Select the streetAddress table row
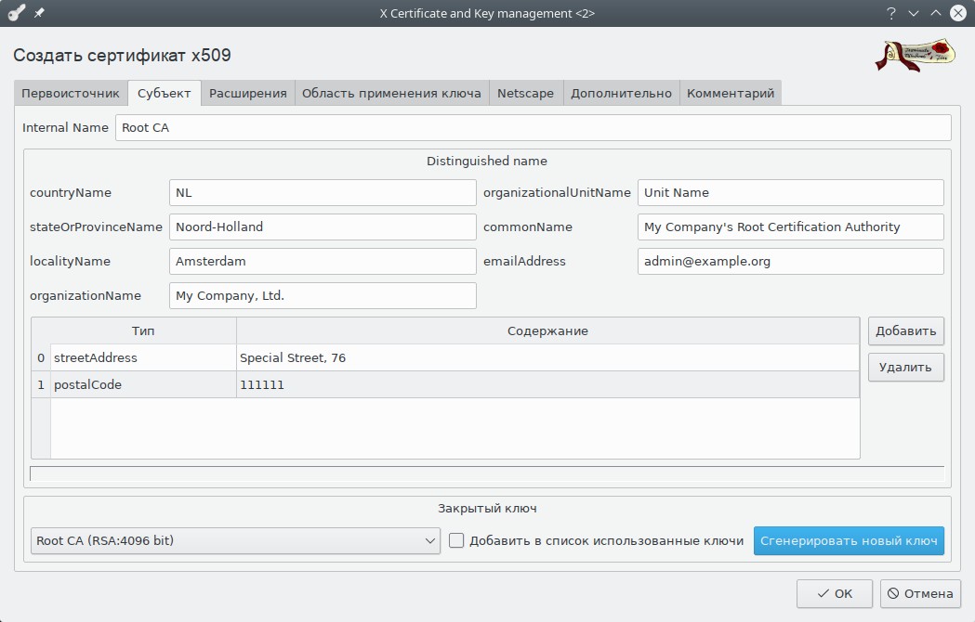This screenshot has width=975, height=622. [144, 358]
